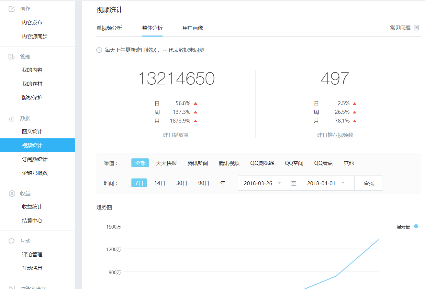Select the 30日 time range option

182,183
